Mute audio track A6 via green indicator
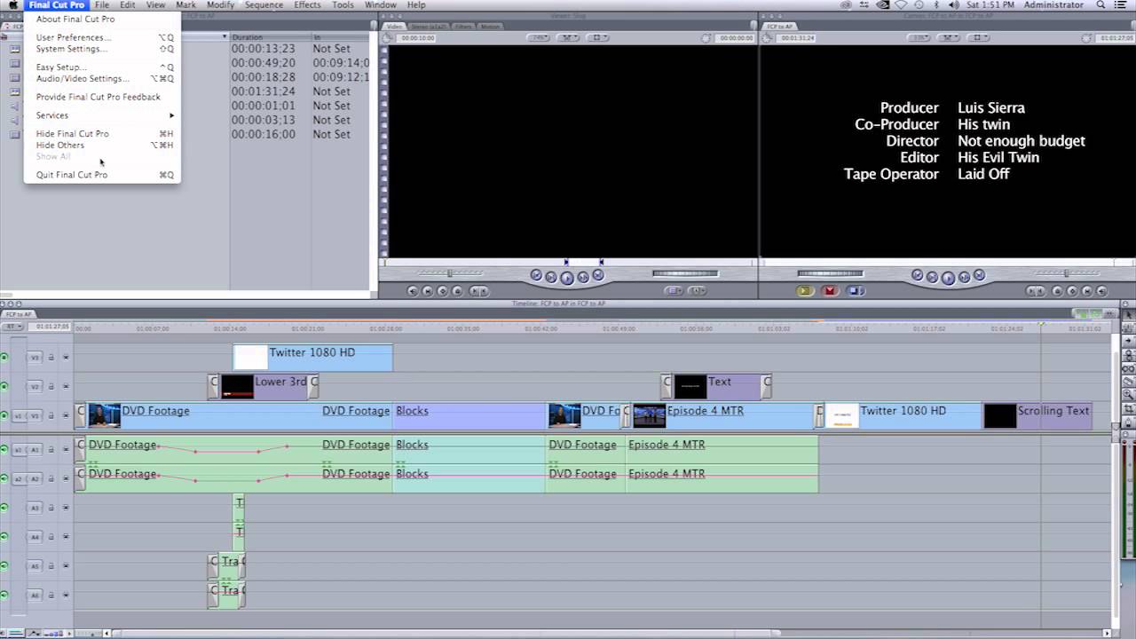Image resolution: width=1136 pixels, height=639 pixels. (x=4, y=595)
